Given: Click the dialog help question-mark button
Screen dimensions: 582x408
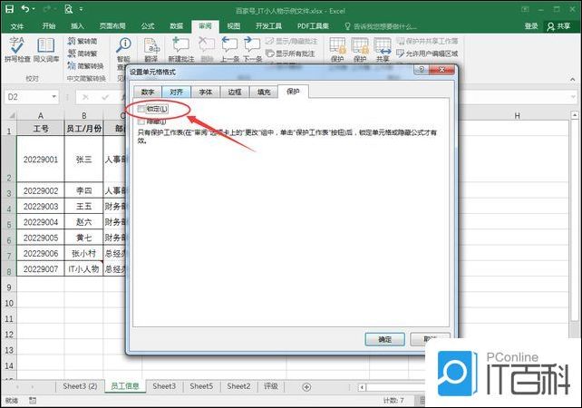Looking at the screenshot, I should (422, 70).
